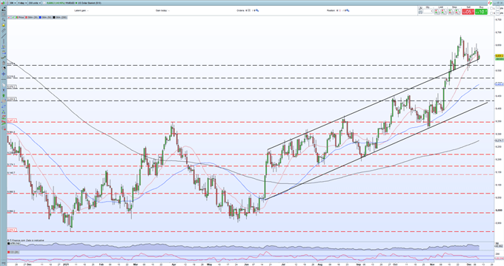Click the yellow alert bell icon
The width and height of the screenshot is (504, 266).
click(4, 25)
